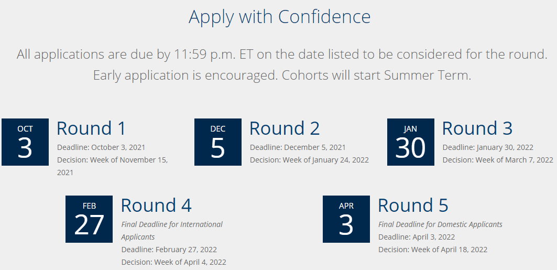Select the Round 5 heading

pyautogui.click(x=413, y=206)
